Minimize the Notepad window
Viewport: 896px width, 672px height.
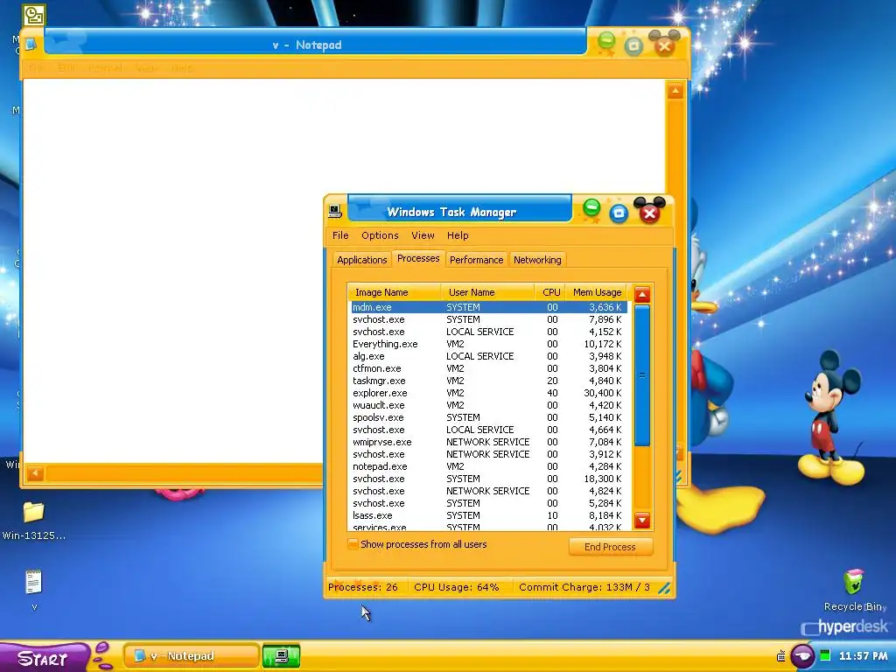pos(606,41)
